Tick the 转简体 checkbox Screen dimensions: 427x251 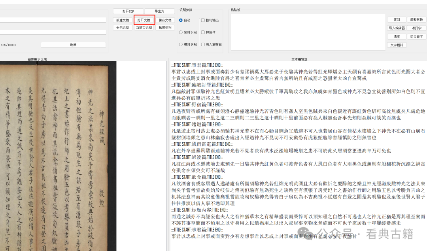[x=203, y=32]
